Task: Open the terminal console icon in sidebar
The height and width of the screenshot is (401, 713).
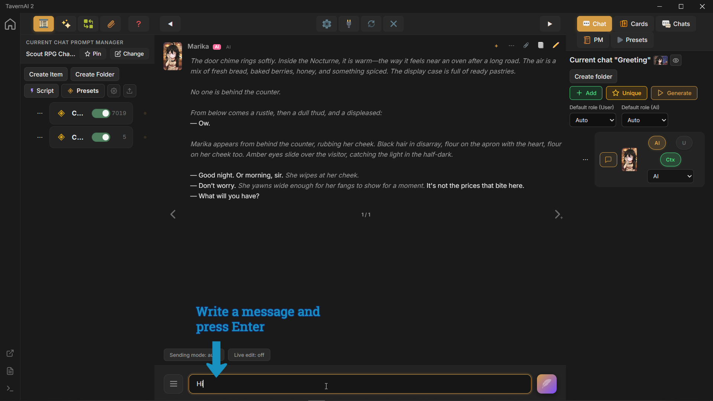Action: tap(10, 388)
